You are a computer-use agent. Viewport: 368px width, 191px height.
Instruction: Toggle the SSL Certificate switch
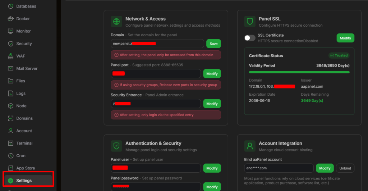(x=250, y=38)
